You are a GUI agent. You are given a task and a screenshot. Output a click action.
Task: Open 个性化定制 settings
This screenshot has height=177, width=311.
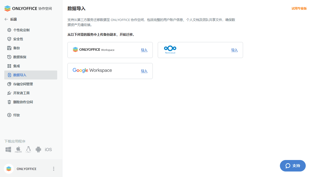pos(31,30)
